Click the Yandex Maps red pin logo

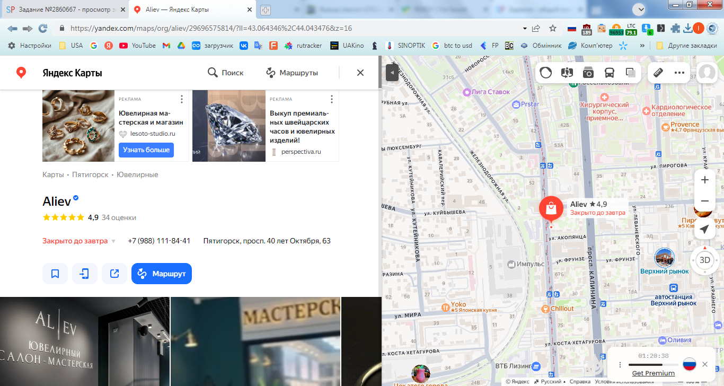pyautogui.click(x=21, y=73)
